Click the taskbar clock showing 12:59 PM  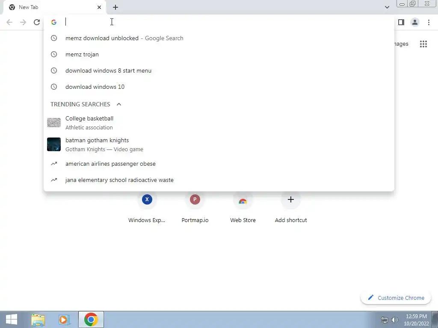tap(416, 320)
